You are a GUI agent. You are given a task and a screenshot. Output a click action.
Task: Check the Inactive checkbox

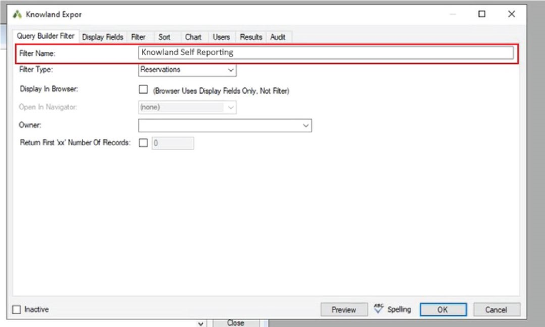16,310
